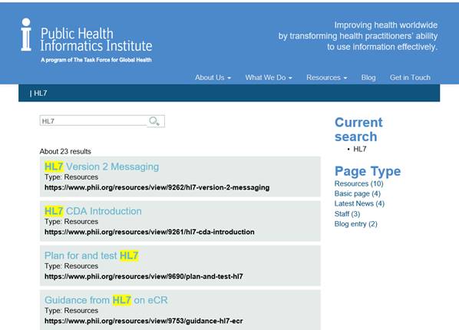Open Plan for and test HL7 result
This screenshot has height=330, width=459.
pos(91,256)
